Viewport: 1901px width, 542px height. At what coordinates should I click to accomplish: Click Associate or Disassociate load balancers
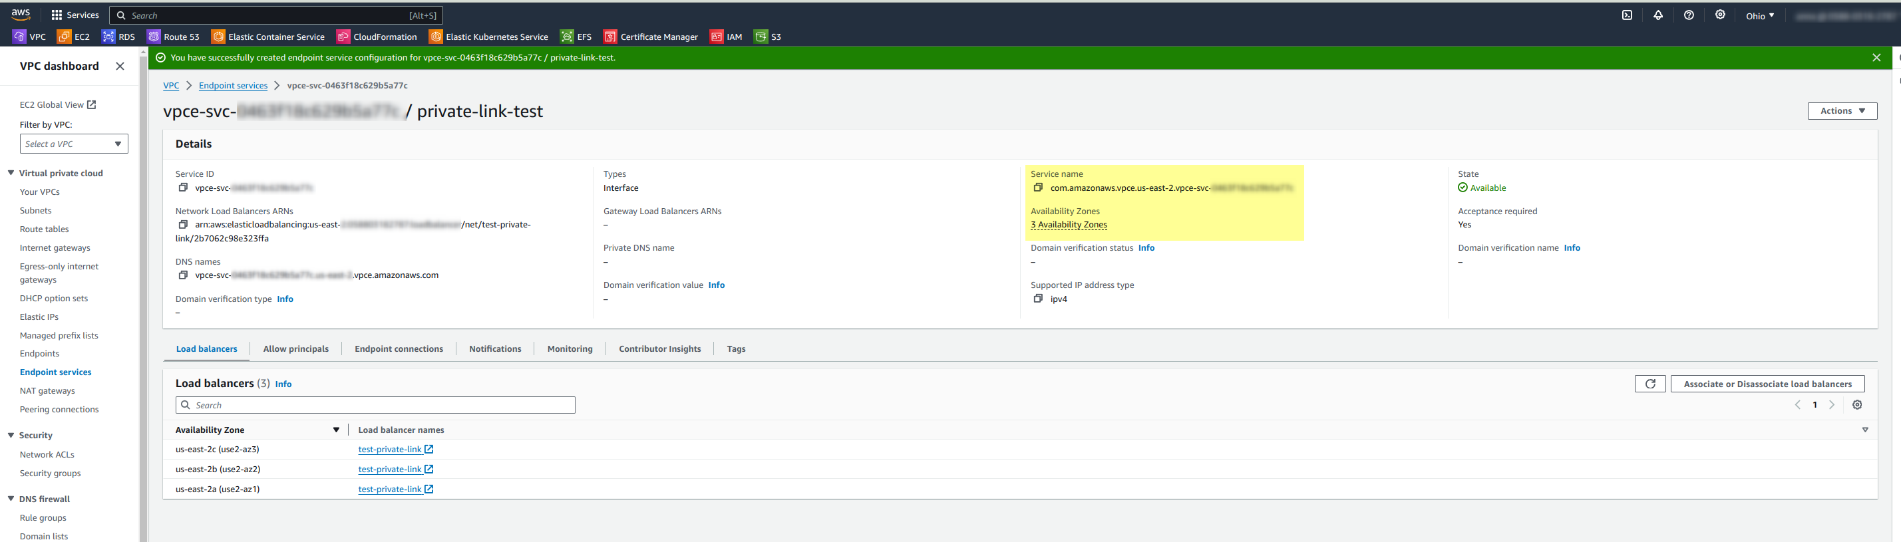(x=1767, y=384)
